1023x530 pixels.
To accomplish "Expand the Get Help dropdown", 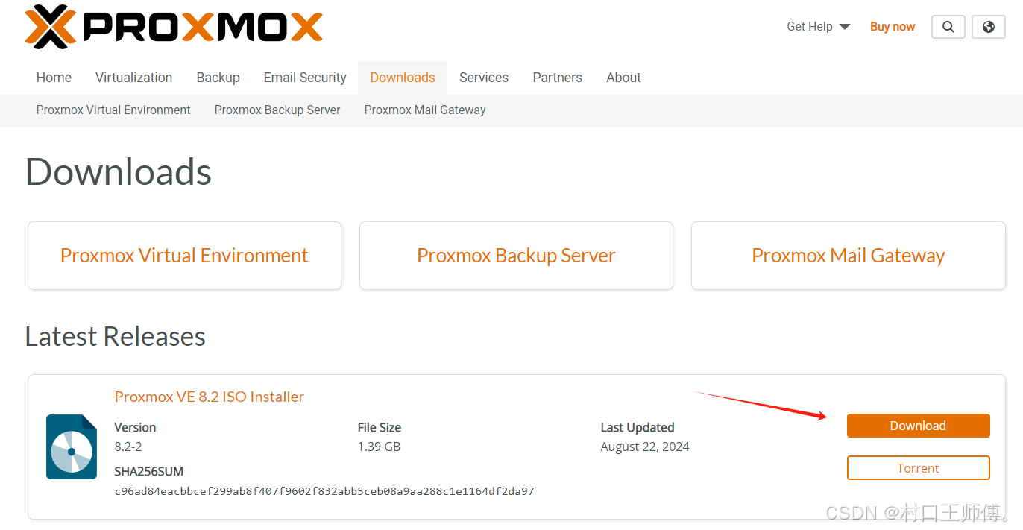I will [818, 27].
